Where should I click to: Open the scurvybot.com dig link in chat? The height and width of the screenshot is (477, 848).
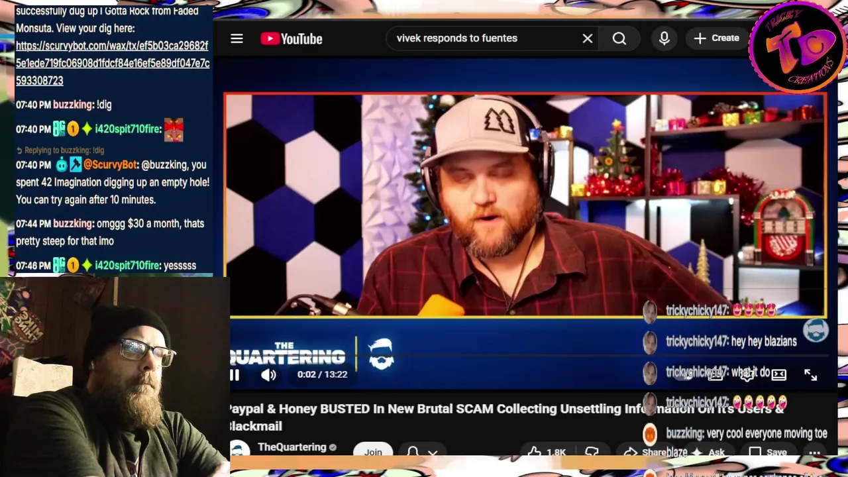tap(113, 63)
